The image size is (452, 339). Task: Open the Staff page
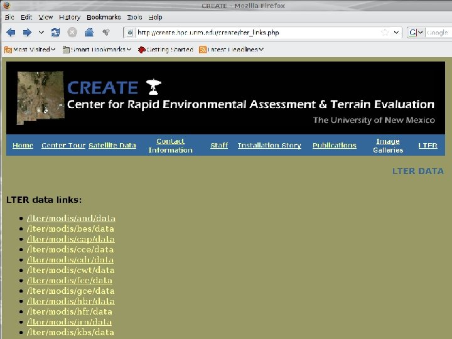click(219, 145)
